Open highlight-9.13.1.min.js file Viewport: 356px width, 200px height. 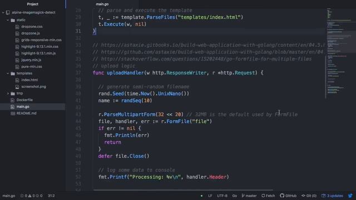(38, 53)
